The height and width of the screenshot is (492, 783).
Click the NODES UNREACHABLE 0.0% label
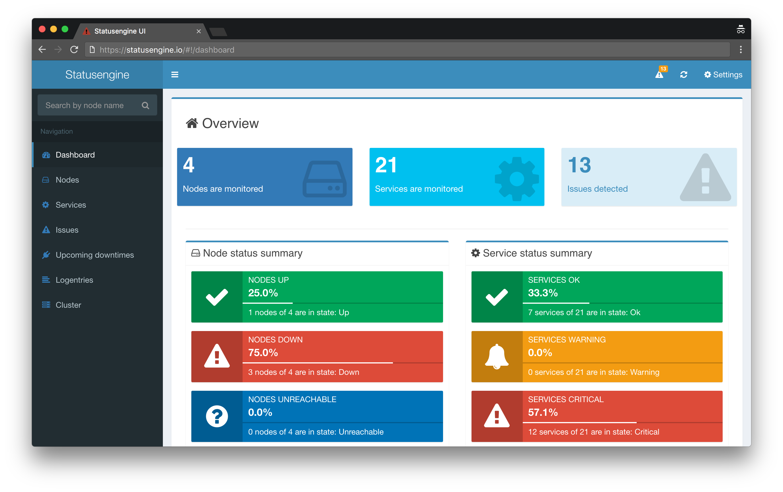[x=292, y=406]
